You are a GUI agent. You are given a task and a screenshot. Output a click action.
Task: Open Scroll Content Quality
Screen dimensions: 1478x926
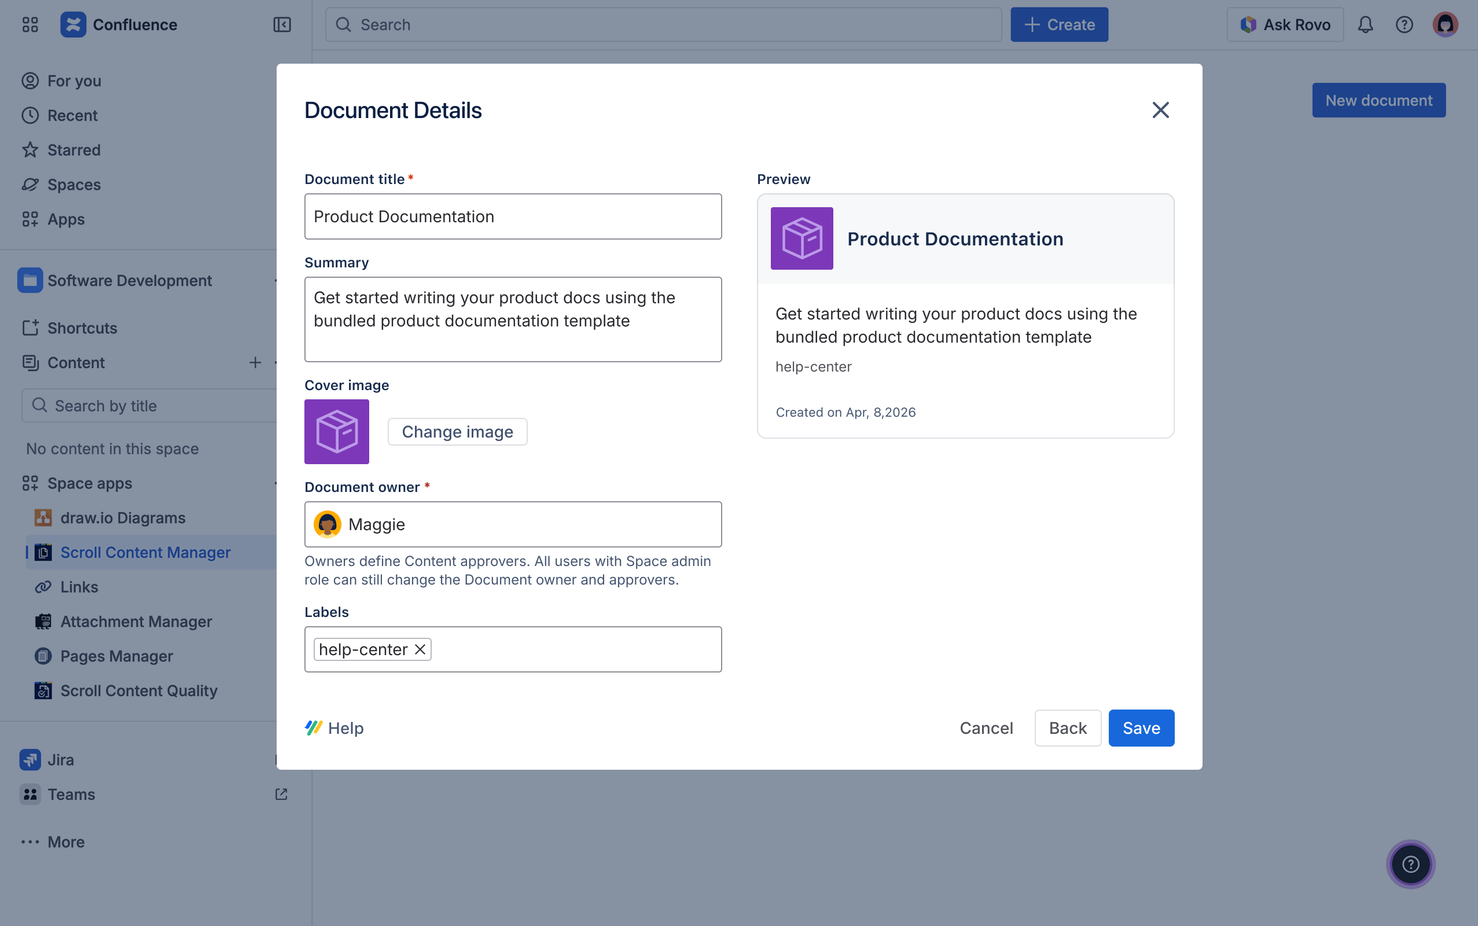click(138, 691)
